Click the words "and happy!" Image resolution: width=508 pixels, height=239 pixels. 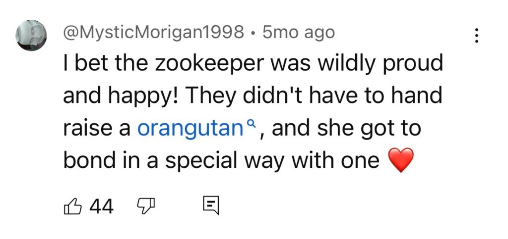117,96
